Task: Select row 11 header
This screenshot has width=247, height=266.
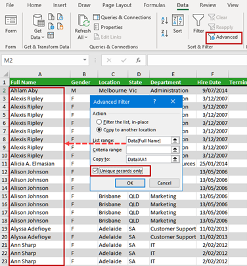Action: (x=5, y=164)
